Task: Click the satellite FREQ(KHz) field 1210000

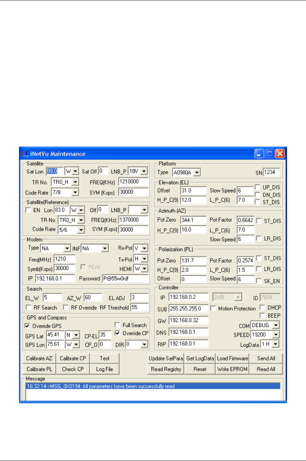Action: click(x=134, y=182)
